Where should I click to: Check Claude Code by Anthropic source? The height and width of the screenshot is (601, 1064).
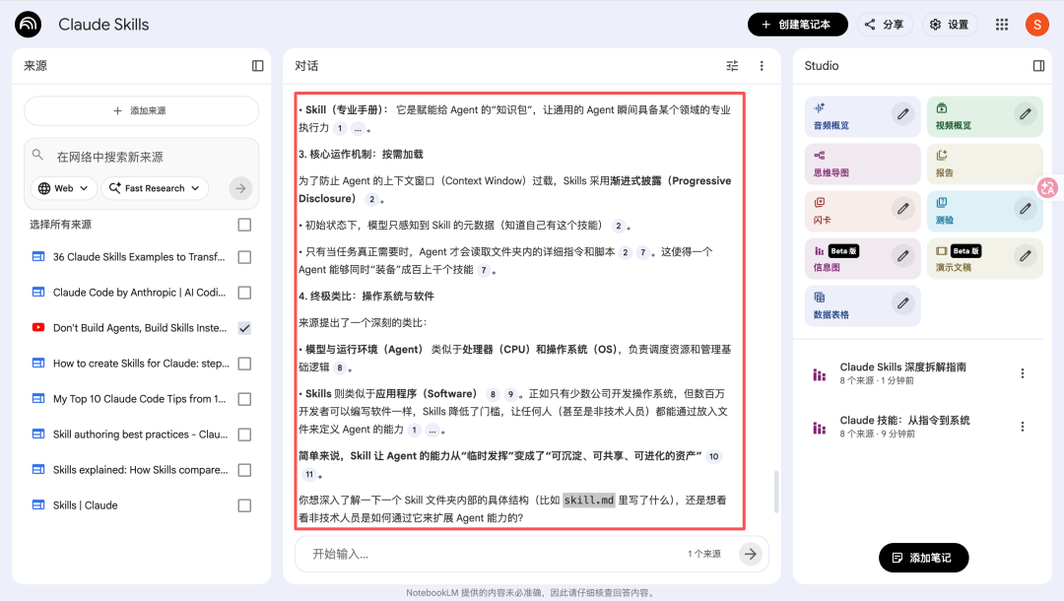[x=244, y=293]
